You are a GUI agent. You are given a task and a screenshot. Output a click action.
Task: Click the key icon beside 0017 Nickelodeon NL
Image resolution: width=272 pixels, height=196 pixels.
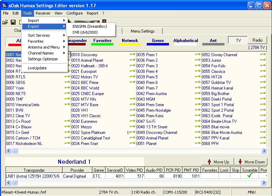pos(67,143)
